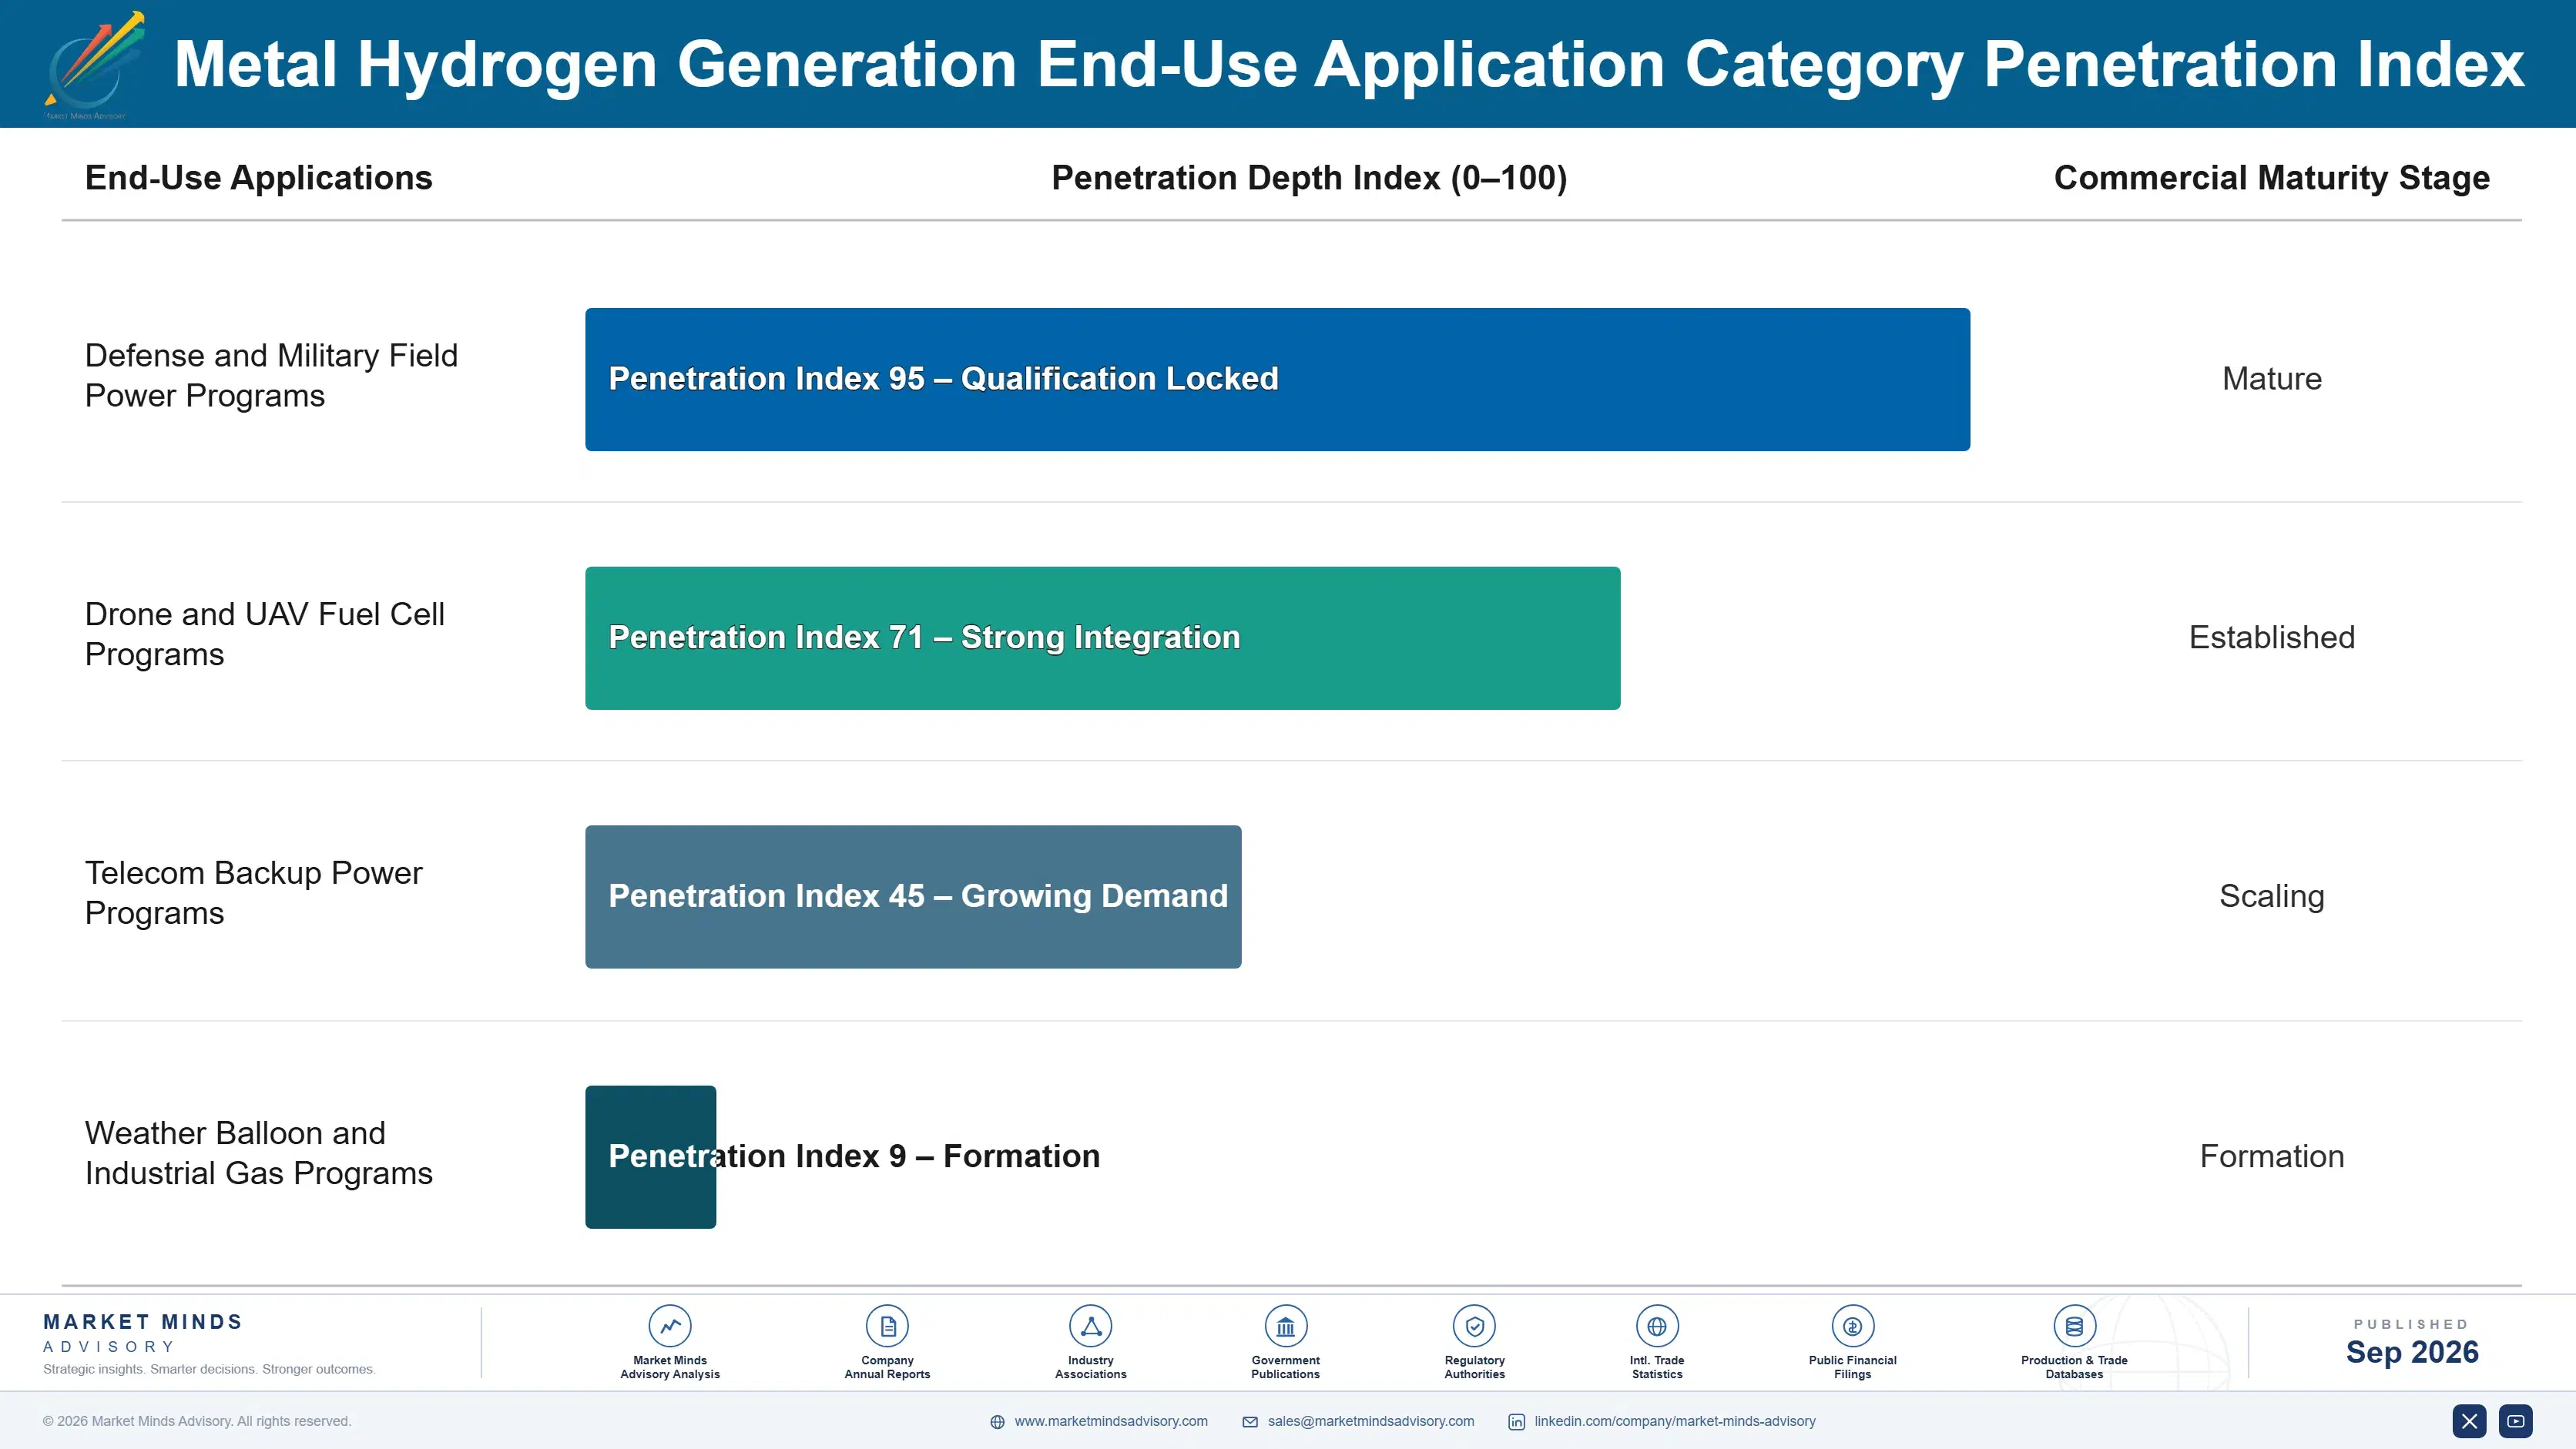2576x1449 pixels.
Task: Open www.marketmindsadvisory.com link
Action: click(x=1111, y=1421)
